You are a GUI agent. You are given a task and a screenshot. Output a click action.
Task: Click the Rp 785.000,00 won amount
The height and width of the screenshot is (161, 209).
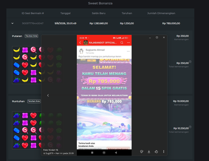pos(171,23)
